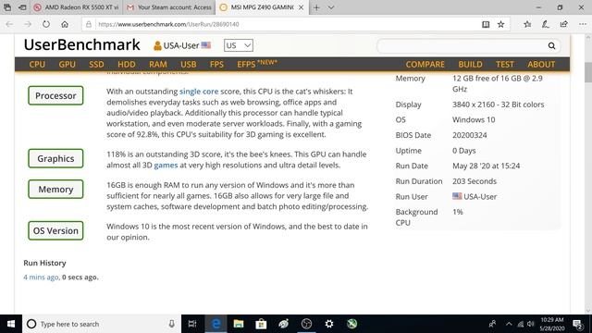Open the GPU menu item

[68, 64]
